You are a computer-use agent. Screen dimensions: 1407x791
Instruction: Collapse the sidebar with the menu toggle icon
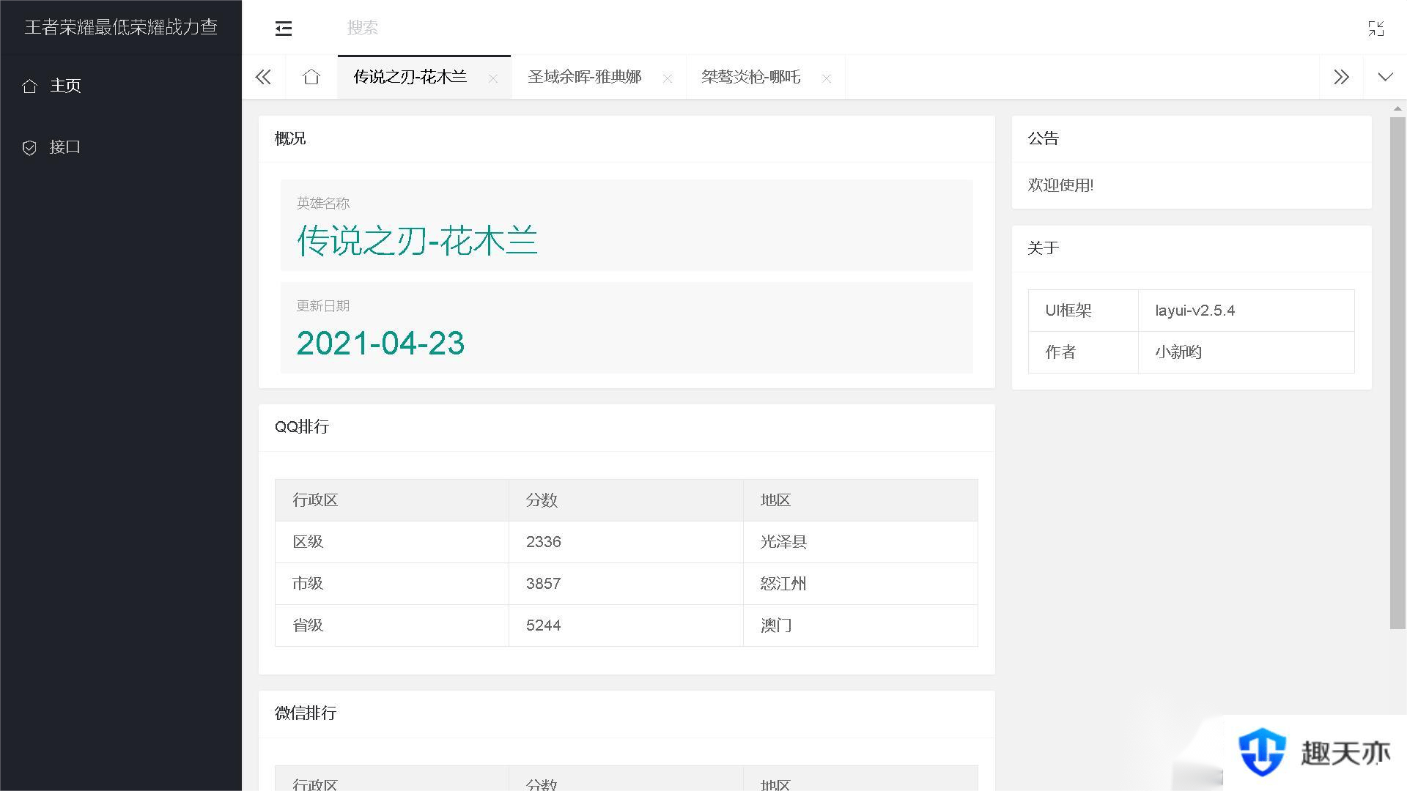point(283,28)
